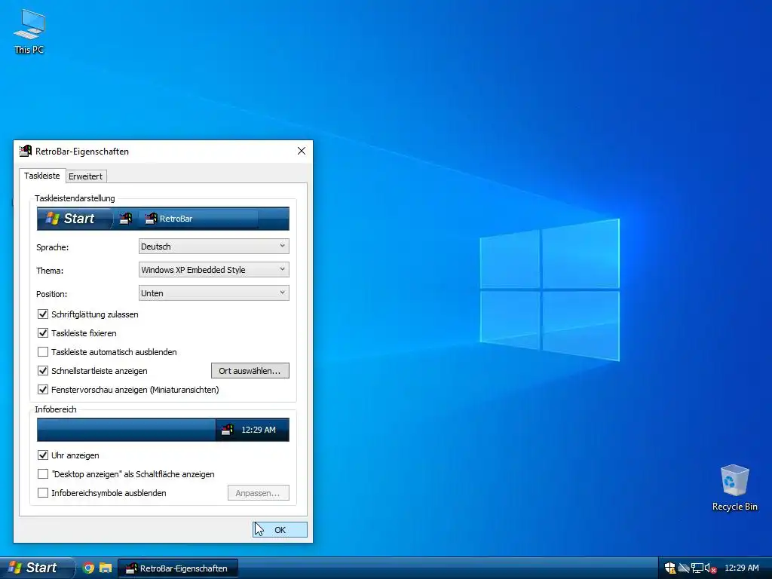Enable Infobereichsymbole ausblenden checkbox
The image size is (772, 579).
coord(43,492)
